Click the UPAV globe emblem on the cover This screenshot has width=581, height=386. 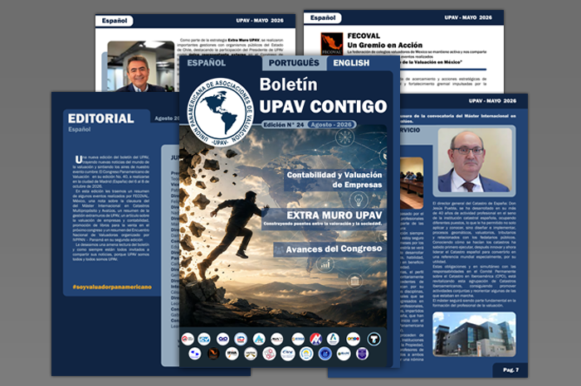click(221, 112)
